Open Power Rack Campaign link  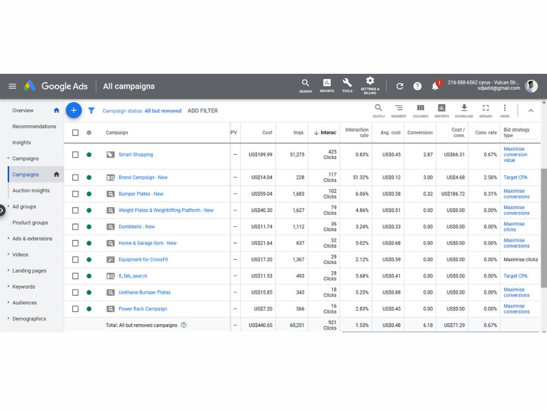(x=143, y=308)
